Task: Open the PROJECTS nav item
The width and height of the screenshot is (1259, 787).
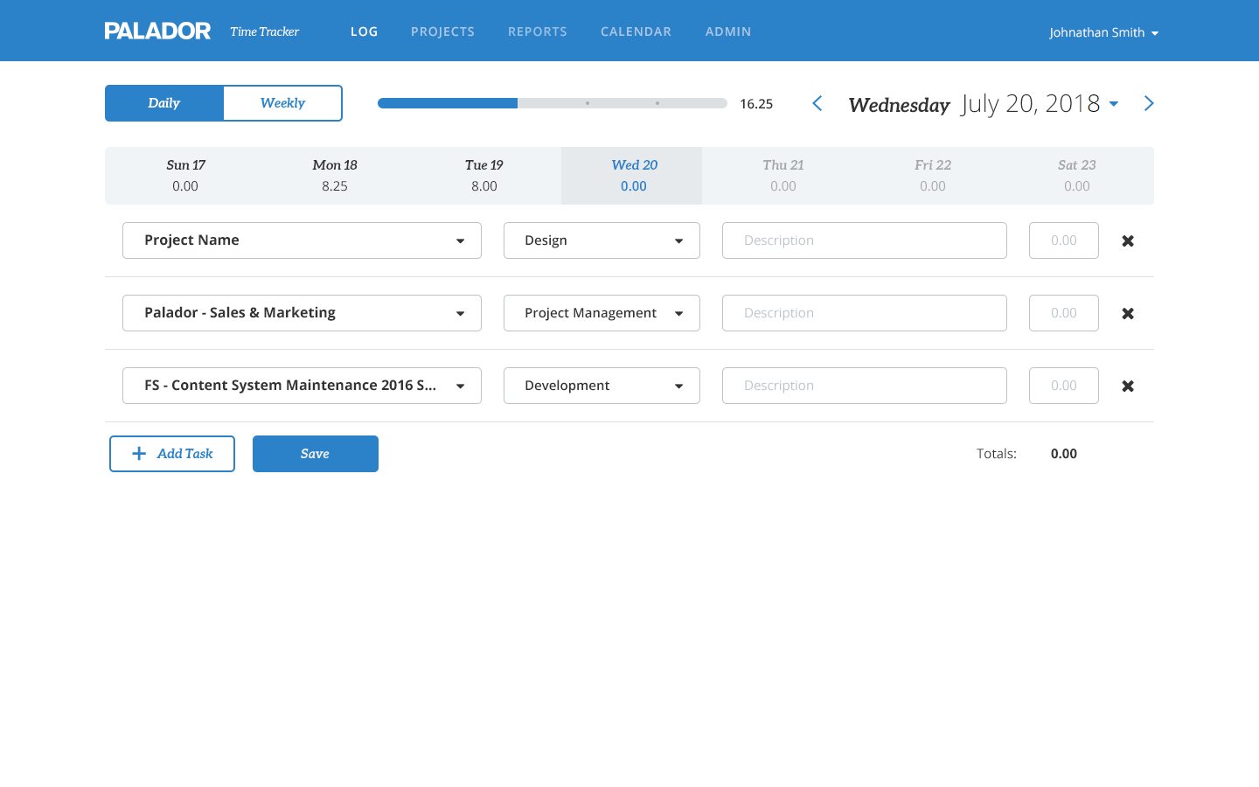Action: [442, 31]
